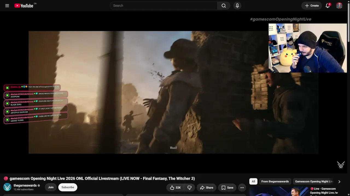
Task: Select From thegameawards chip
Action: 275,182
